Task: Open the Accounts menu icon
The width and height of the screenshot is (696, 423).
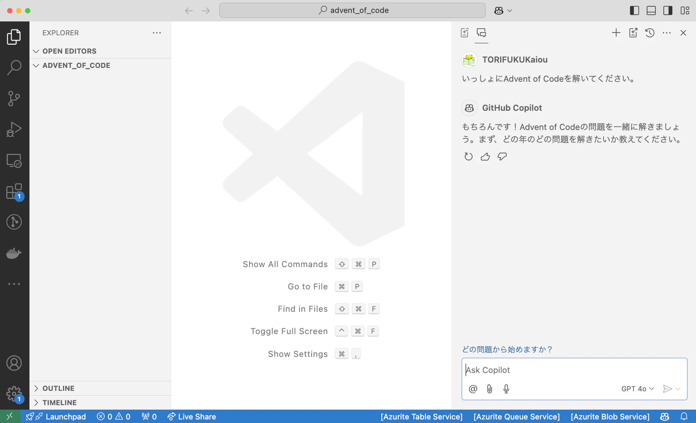Action: tap(14, 363)
